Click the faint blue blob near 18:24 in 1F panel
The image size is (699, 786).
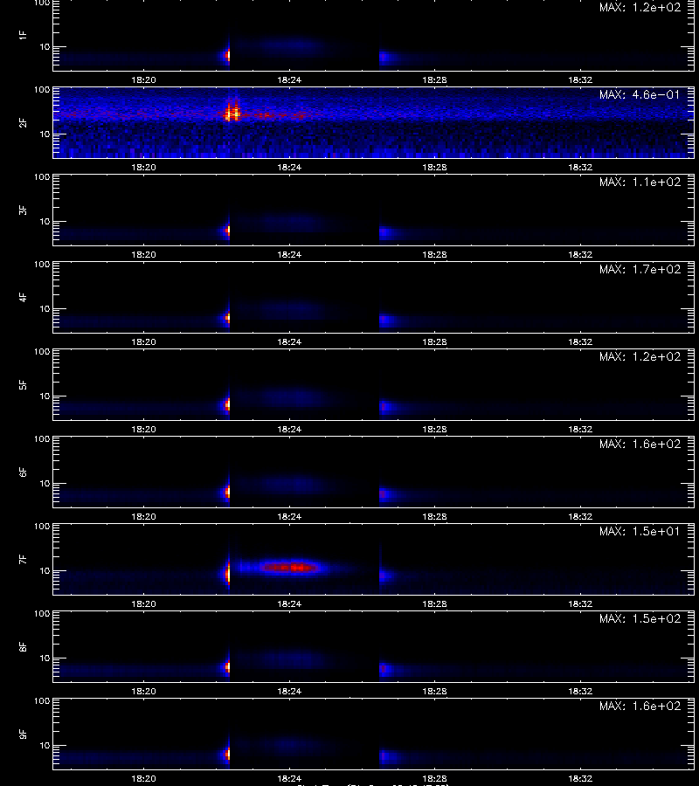click(291, 46)
